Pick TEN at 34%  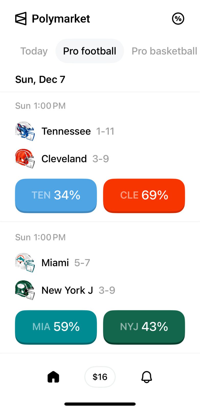[x=56, y=195]
